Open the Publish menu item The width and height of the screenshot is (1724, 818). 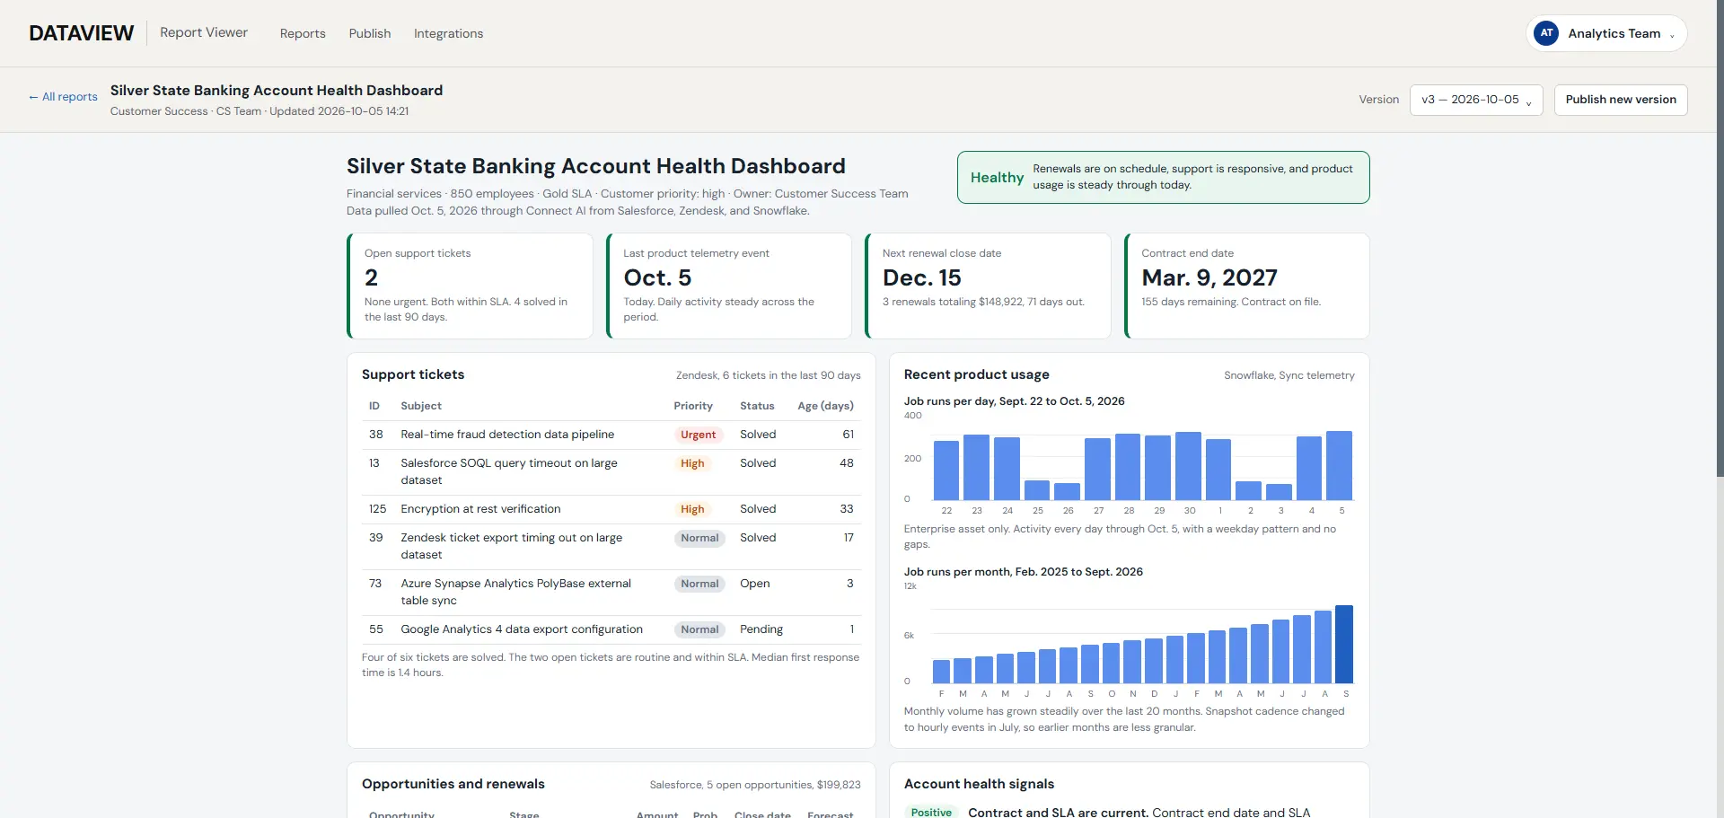tap(370, 33)
